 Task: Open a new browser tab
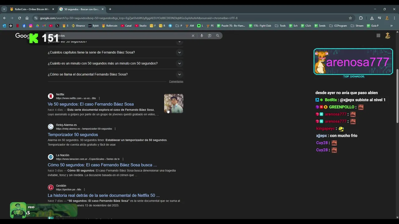(x=110, y=9)
